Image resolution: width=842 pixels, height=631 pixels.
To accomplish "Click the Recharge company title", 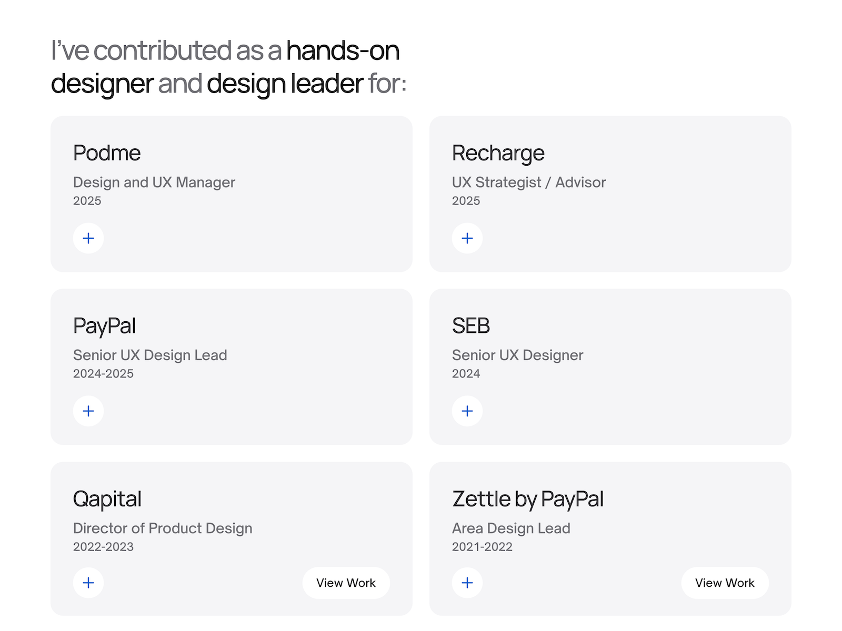I will point(498,153).
